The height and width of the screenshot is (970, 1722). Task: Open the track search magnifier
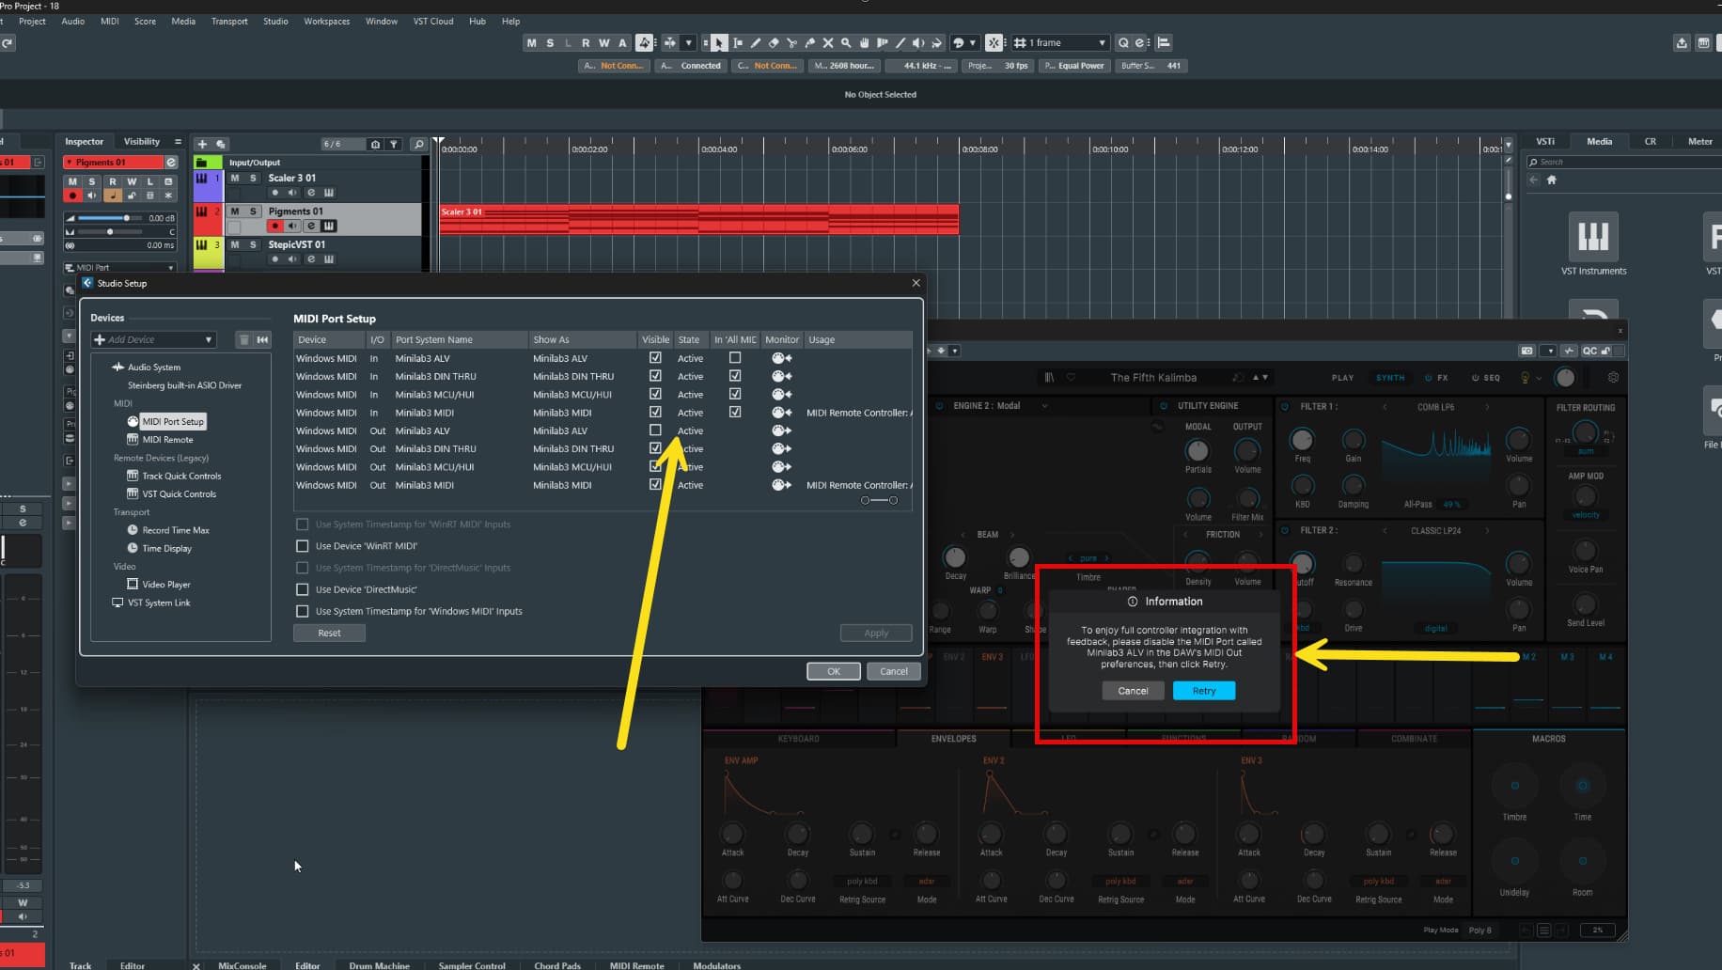click(419, 144)
